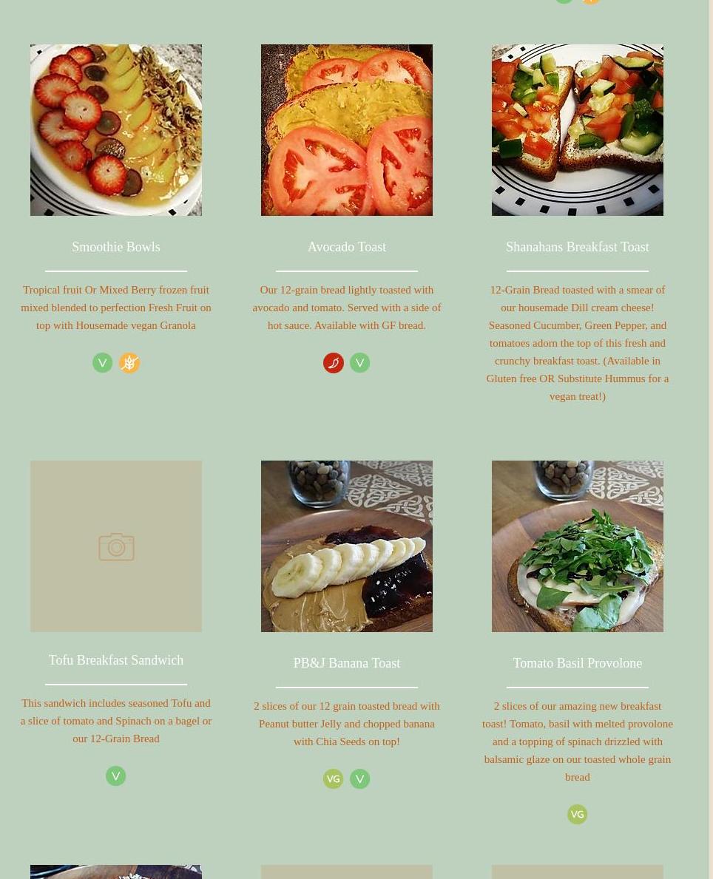The height and width of the screenshot is (879, 713).
Task: Open the PB&J Banana Toast photo
Action: click(x=347, y=546)
